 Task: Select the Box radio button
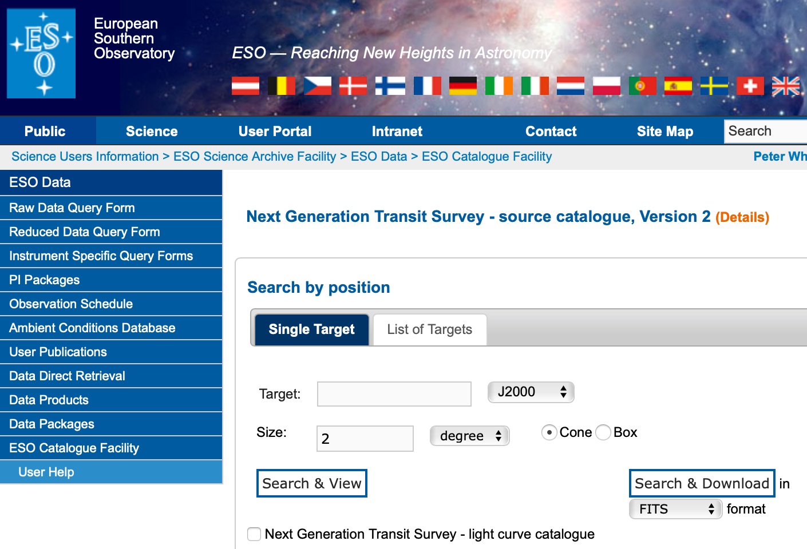click(603, 432)
